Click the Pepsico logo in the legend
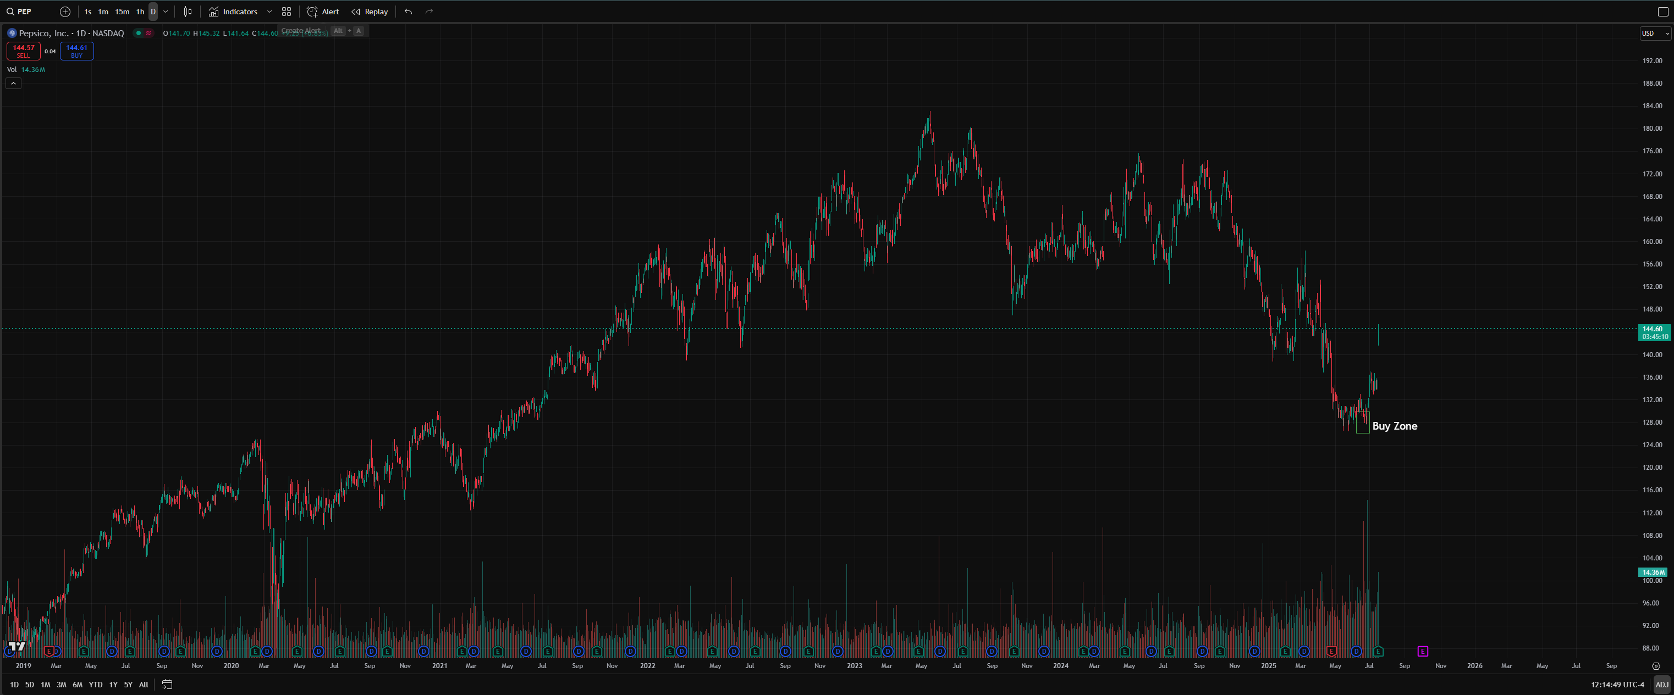 pyautogui.click(x=12, y=33)
